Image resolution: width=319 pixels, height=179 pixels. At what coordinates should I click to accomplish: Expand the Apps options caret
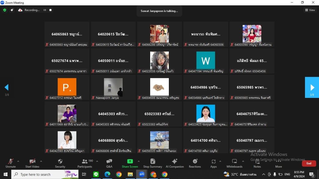220,161
